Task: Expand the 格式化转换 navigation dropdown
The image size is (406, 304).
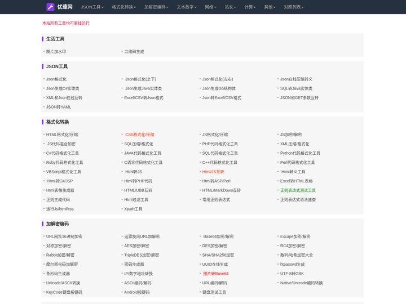Action: pyautogui.click(x=123, y=7)
